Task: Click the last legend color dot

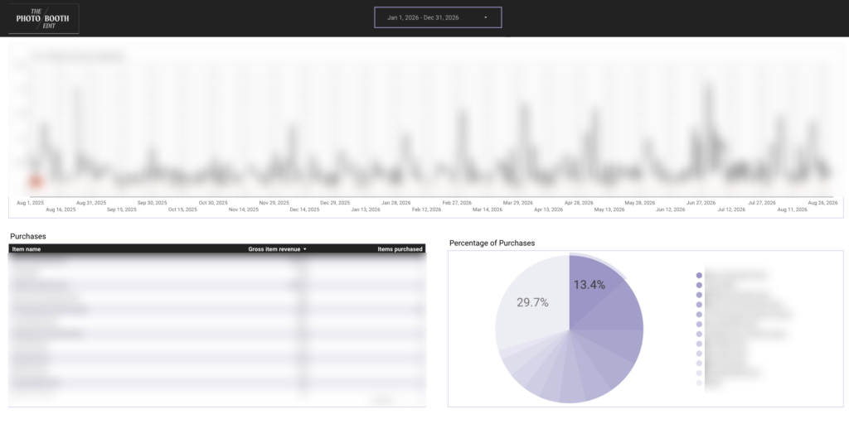Action: 699,383
